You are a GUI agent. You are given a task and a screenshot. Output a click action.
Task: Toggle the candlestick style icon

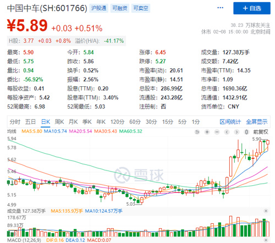(246, 132)
